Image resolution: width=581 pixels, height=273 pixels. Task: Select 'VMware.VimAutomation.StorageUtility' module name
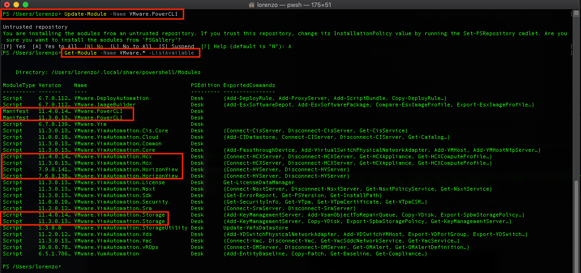[131, 228]
